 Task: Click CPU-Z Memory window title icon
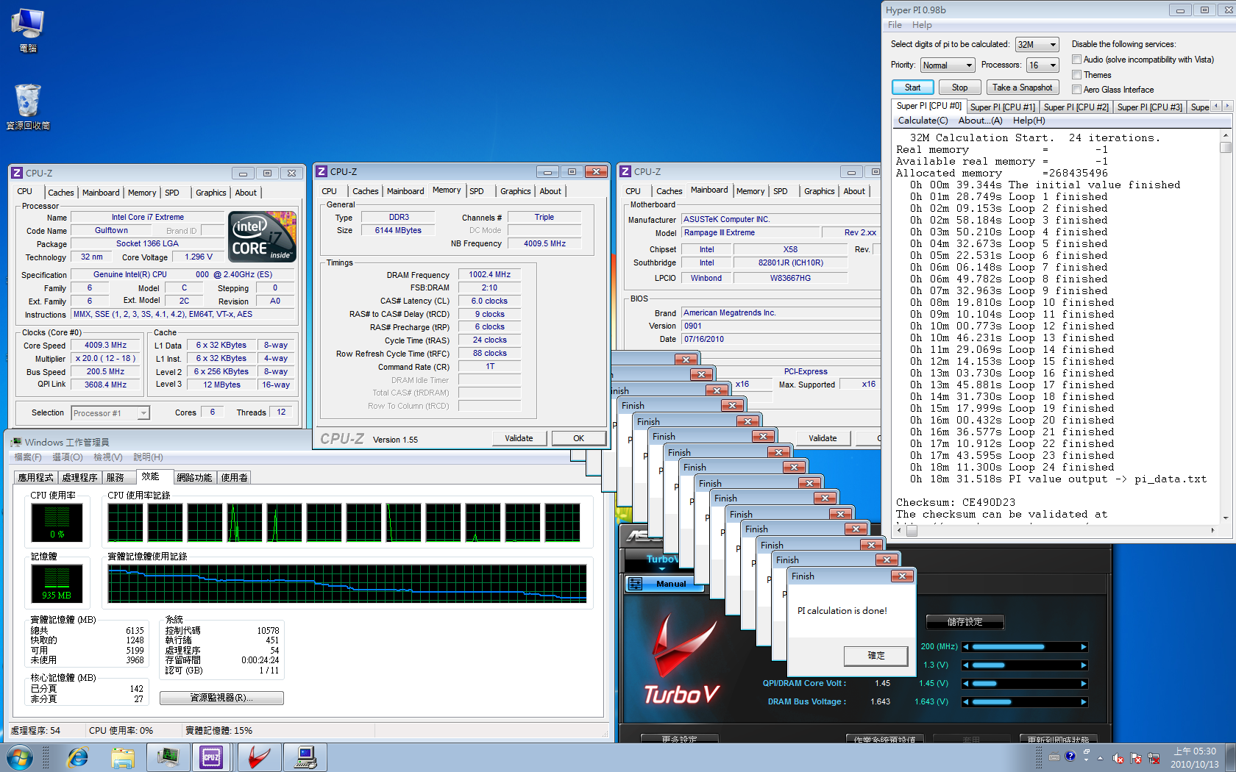(x=322, y=171)
